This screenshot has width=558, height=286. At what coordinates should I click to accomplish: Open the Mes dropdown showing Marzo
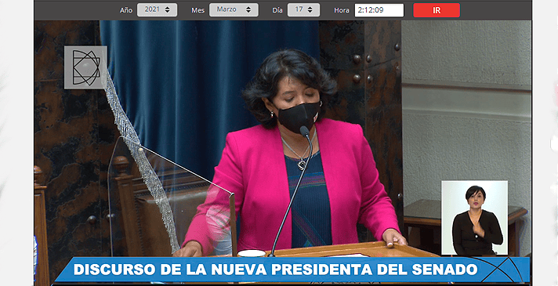234,10
